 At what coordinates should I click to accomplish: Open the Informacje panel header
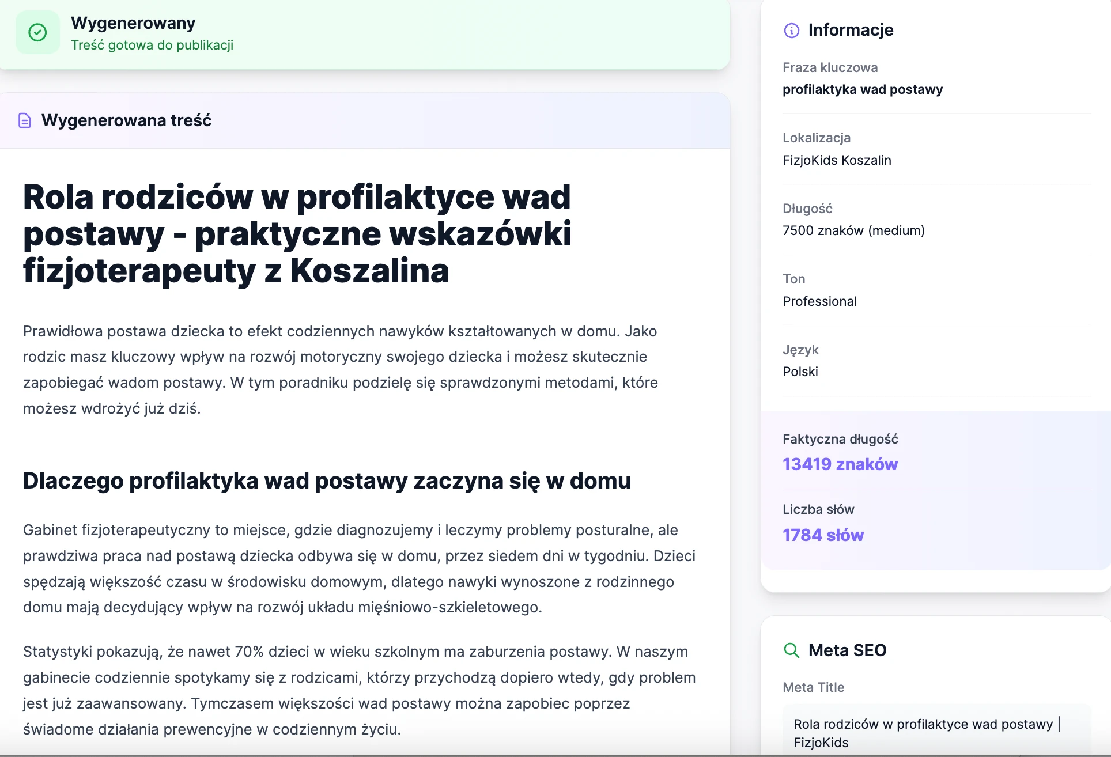[851, 30]
